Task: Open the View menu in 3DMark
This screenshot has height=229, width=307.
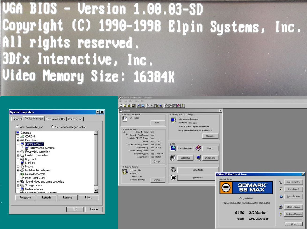Action: tap(137, 101)
